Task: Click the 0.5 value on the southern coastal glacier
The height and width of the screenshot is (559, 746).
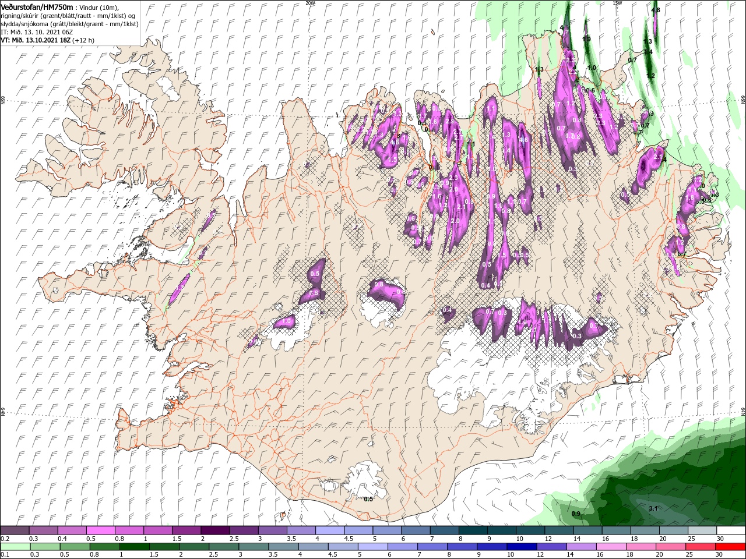Action: coord(368,499)
